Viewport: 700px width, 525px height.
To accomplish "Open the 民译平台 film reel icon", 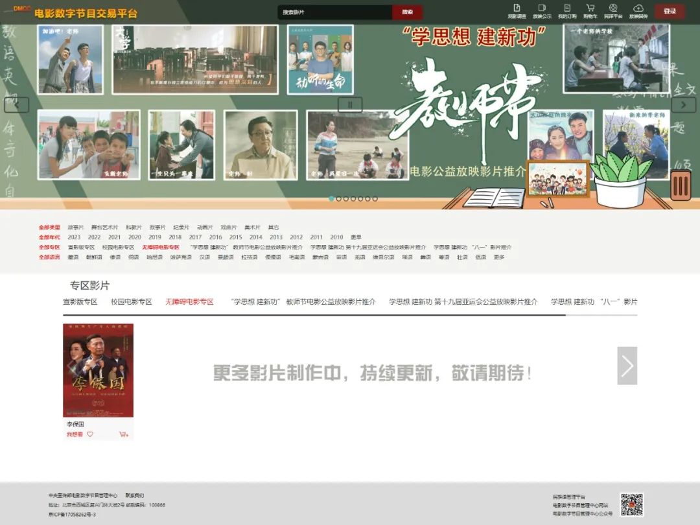I will (613, 11).
